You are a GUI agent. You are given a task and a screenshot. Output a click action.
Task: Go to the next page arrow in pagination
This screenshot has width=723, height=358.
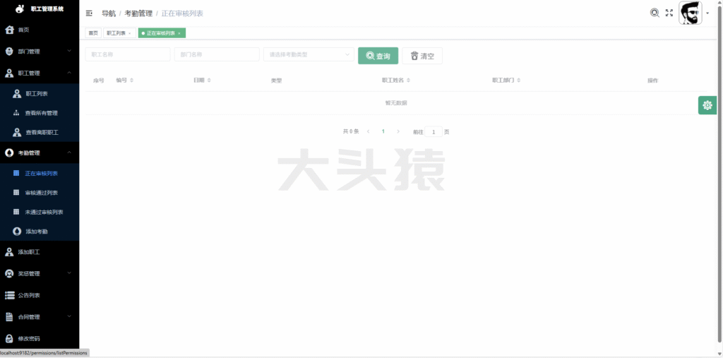tap(398, 131)
